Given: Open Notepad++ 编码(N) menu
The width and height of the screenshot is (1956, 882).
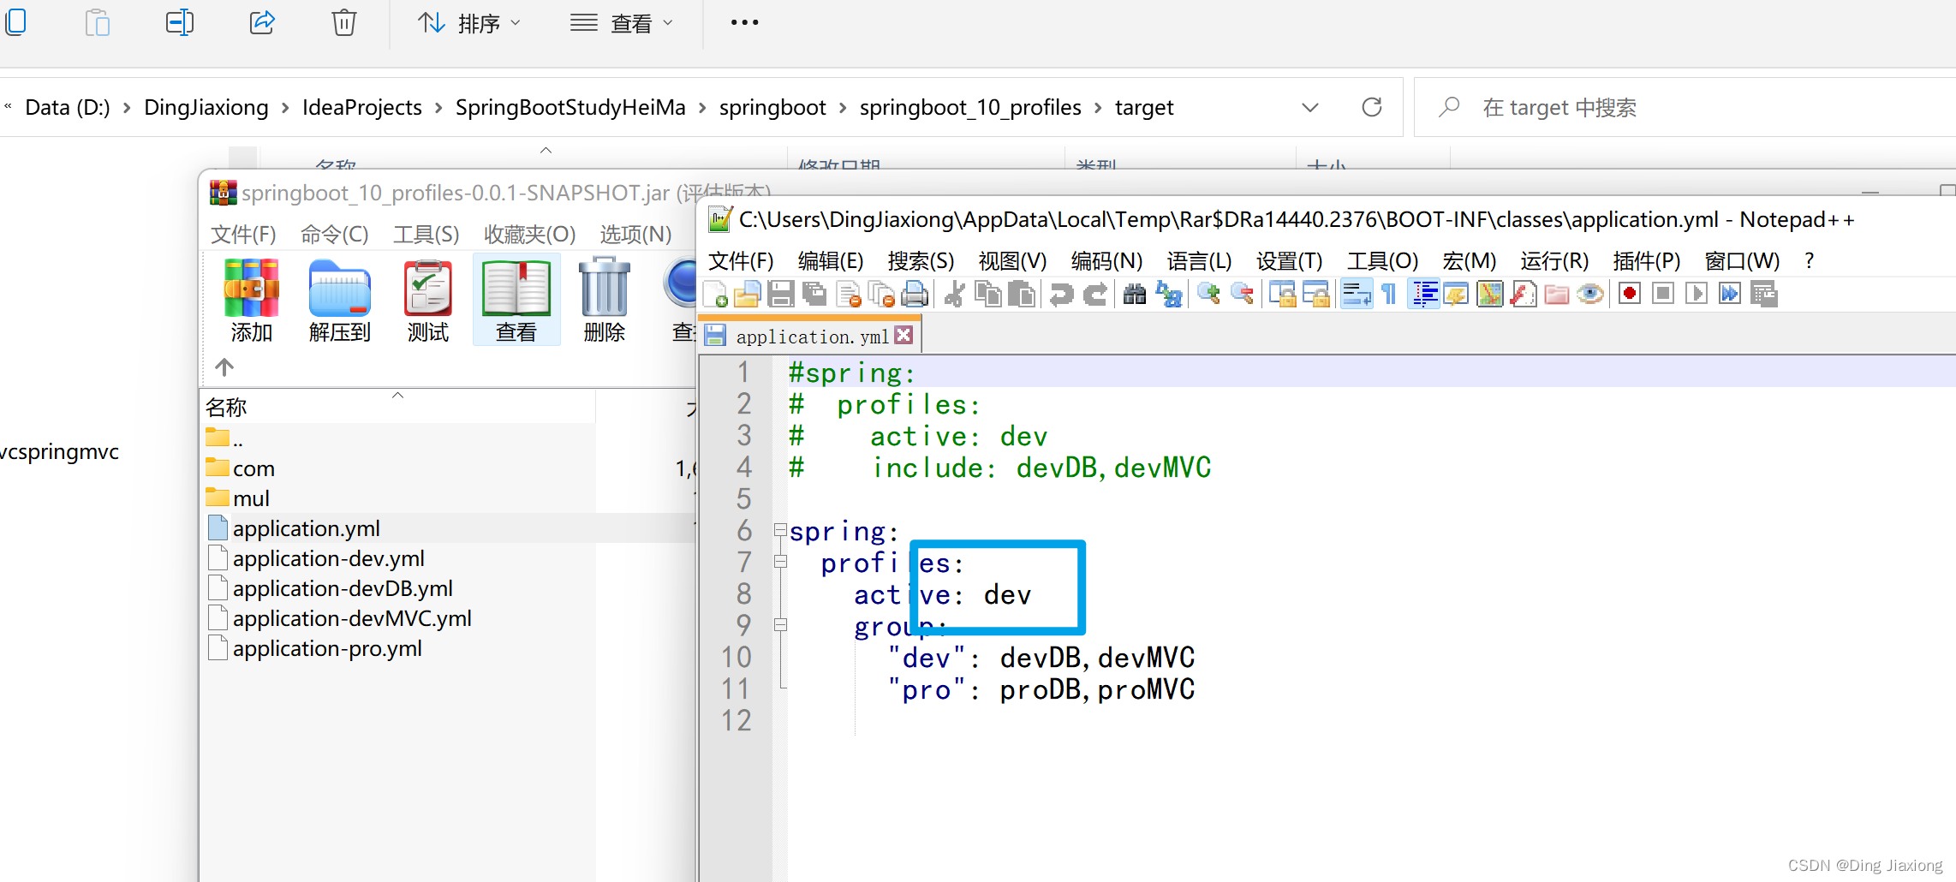Looking at the screenshot, I should point(1106,260).
